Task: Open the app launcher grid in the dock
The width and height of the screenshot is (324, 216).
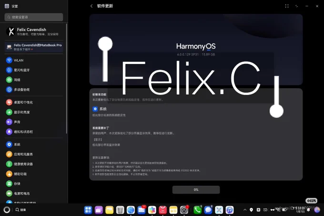Action: (x=88, y=210)
